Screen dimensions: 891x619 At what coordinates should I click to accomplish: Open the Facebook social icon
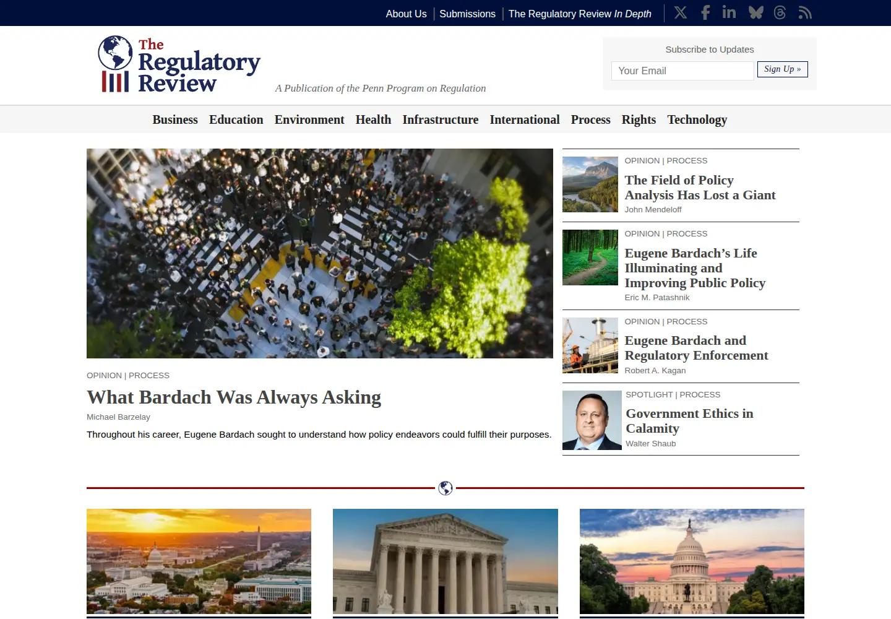click(x=705, y=13)
